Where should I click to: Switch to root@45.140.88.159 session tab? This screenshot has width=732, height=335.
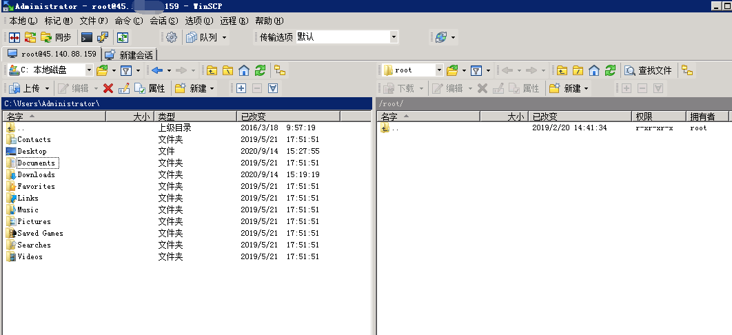pos(52,54)
